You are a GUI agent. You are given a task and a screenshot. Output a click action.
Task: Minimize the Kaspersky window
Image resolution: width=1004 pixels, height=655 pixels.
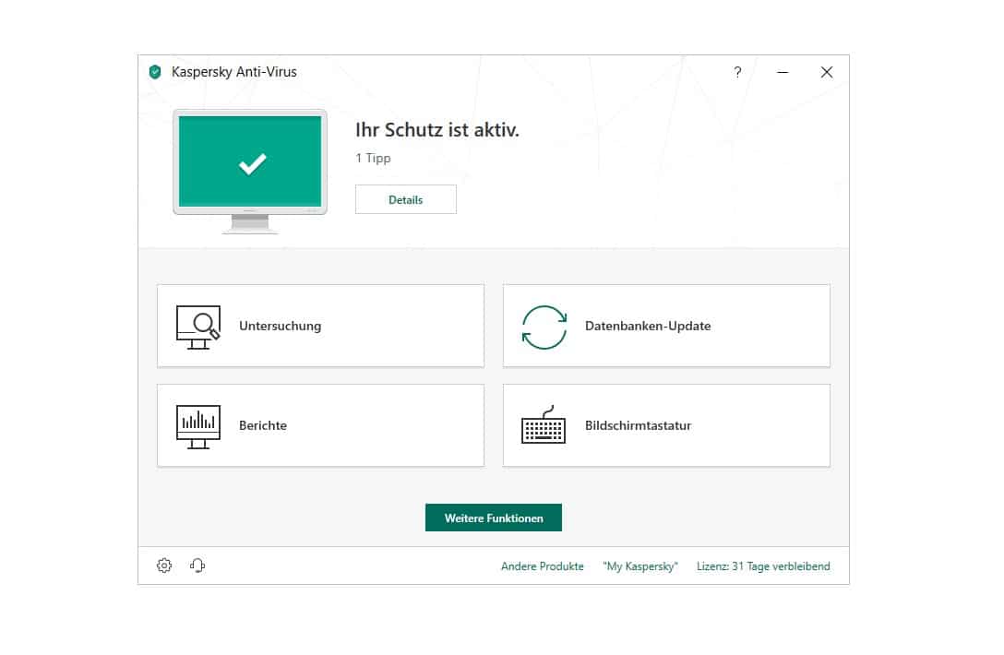pyautogui.click(x=783, y=72)
